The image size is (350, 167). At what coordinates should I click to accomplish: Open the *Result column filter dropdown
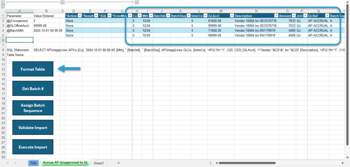(x=96, y=16)
